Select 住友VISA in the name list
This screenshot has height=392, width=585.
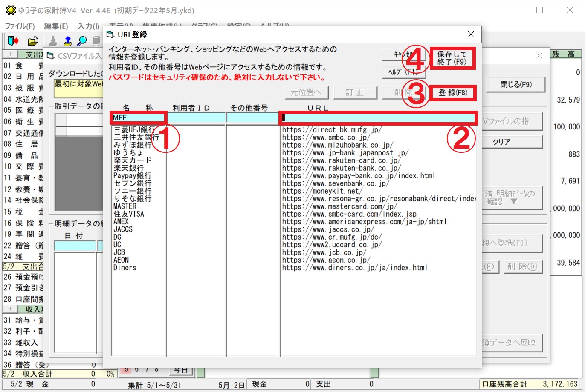pyautogui.click(x=128, y=214)
